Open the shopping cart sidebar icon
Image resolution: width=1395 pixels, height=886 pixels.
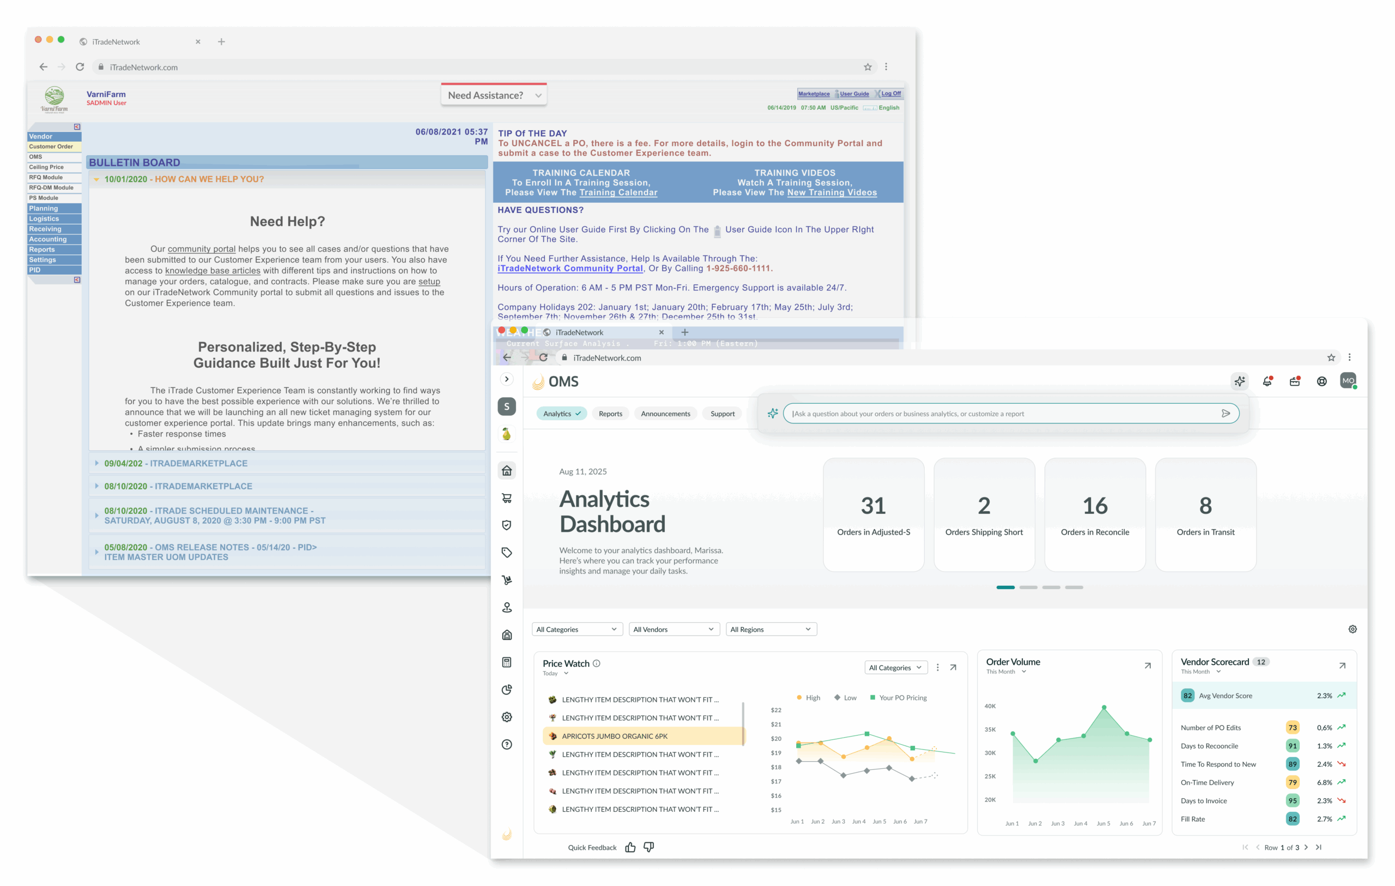507,499
